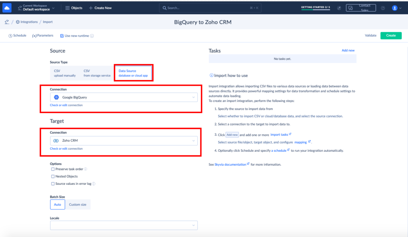Click the Google BigQuery connection icon
Image resolution: width=408 pixels, height=237 pixels.
(56, 97)
